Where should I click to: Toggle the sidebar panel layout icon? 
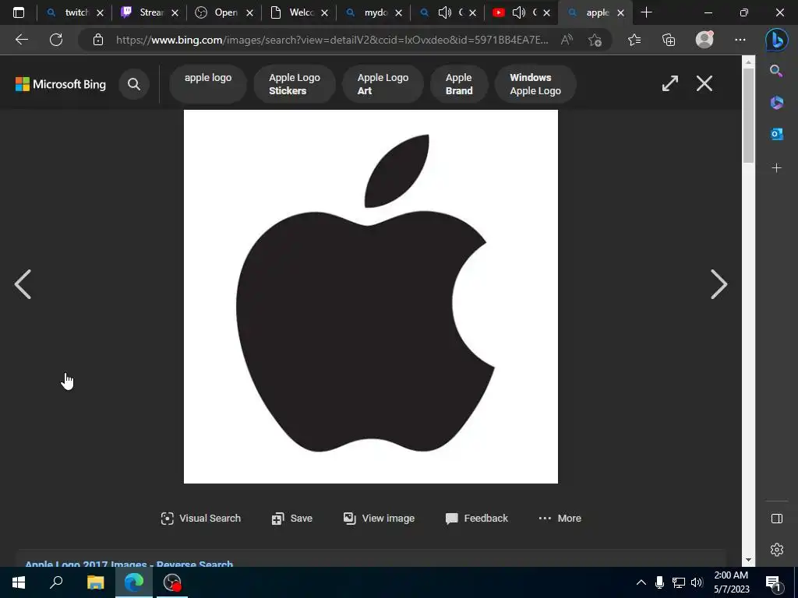pyautogui.click(x=777, y=518)
